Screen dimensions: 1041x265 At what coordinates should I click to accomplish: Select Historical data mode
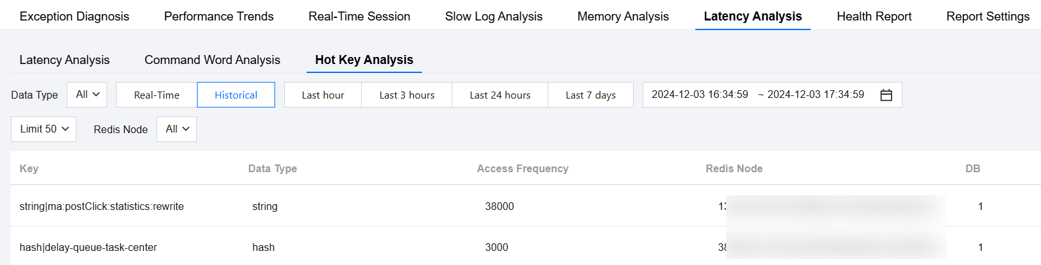pyautogui.click(x=235, y=95)
